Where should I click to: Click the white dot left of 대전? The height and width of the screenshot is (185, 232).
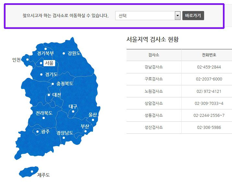coord(49,95)
